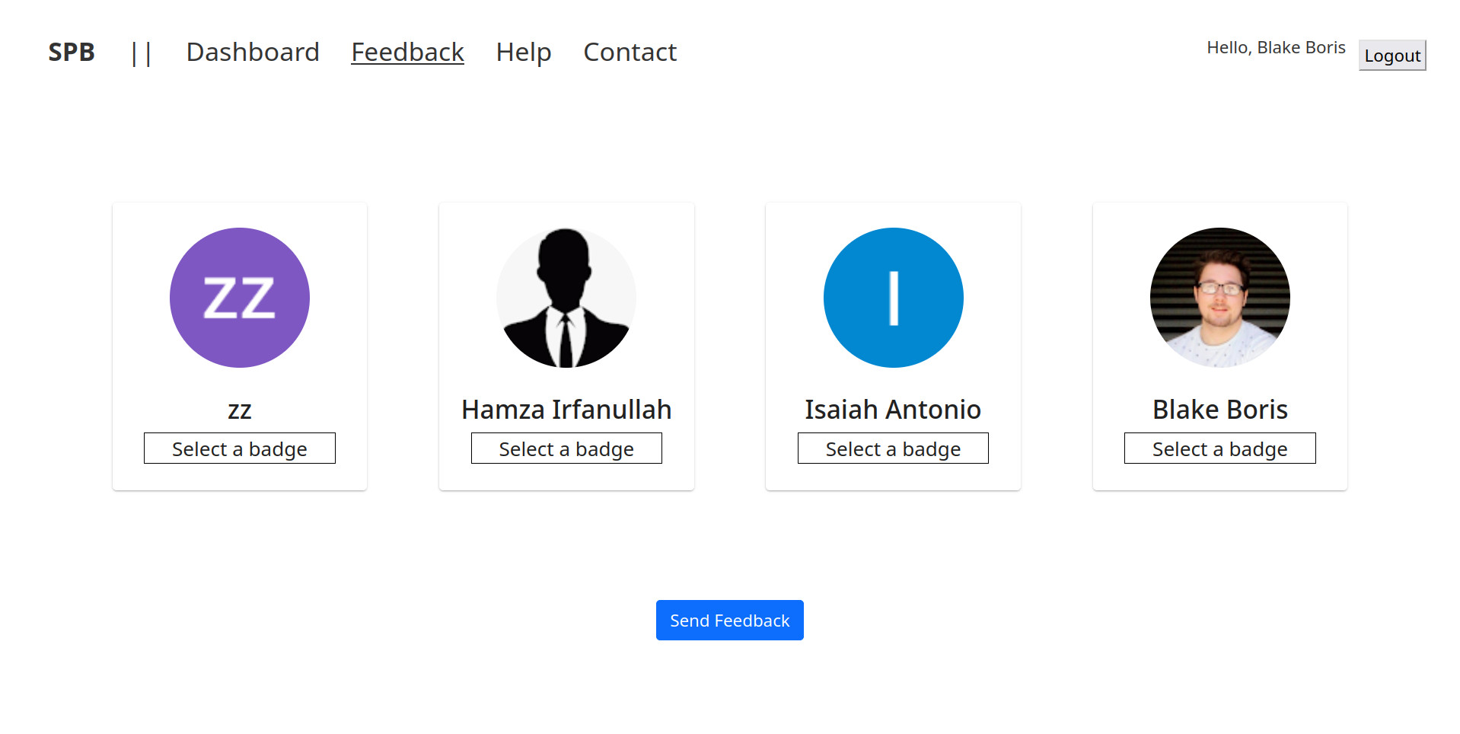
Task: Log out using the Logout button
Action: coord(1391,56)
